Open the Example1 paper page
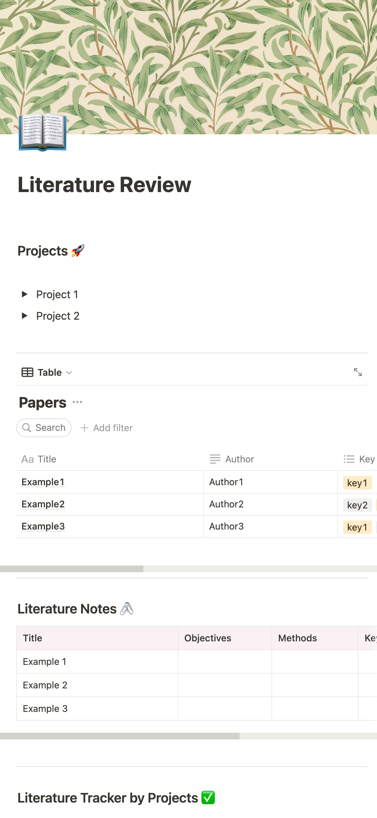377x818 pixels. point(43,482)
